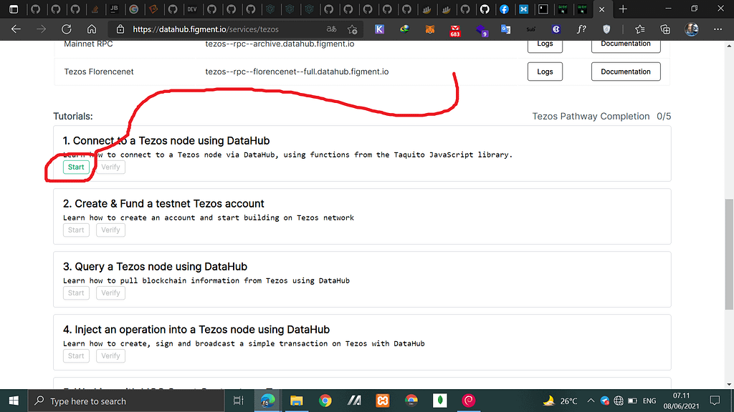This screenshot has width=734, height=412.
Task: Open MongoDB Compass from taskbar
Action: 439,401
